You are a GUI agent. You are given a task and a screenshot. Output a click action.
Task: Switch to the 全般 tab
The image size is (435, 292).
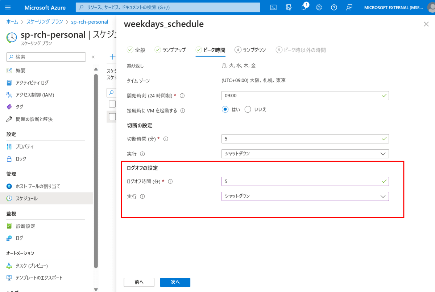tap(136, 50)
